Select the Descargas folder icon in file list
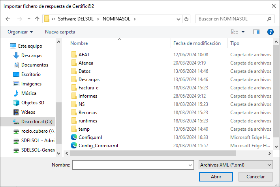This screenshot has width=280, height=187. click(74, 79)
